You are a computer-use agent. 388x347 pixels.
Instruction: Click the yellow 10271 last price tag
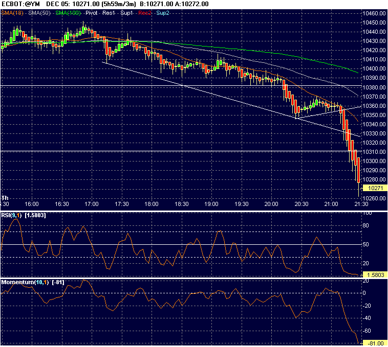click(x=375, y=188)
